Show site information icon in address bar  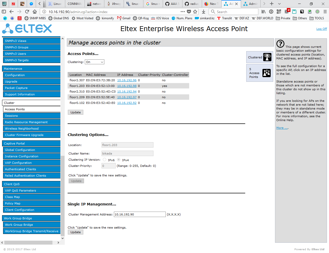[x=44, y=12]
